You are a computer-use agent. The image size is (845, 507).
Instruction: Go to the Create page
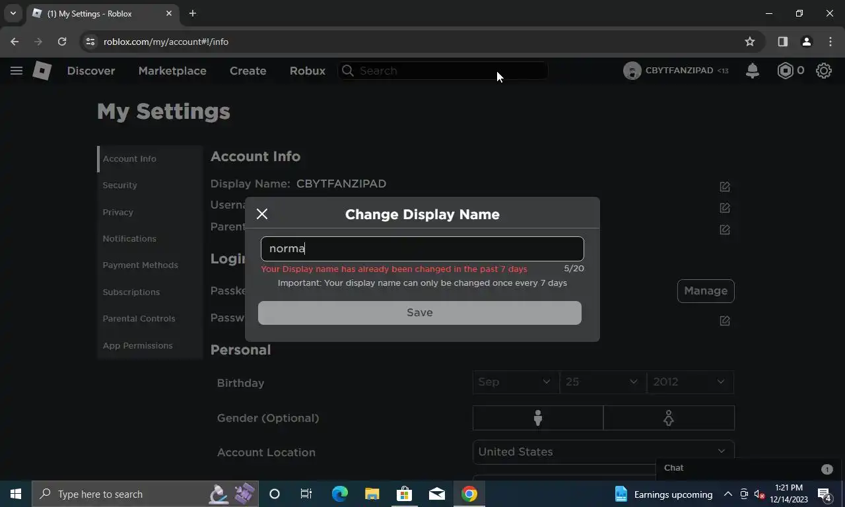pyautogui.click(x=248, y=71)
